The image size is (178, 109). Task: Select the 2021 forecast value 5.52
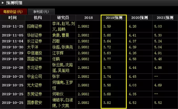158,103
